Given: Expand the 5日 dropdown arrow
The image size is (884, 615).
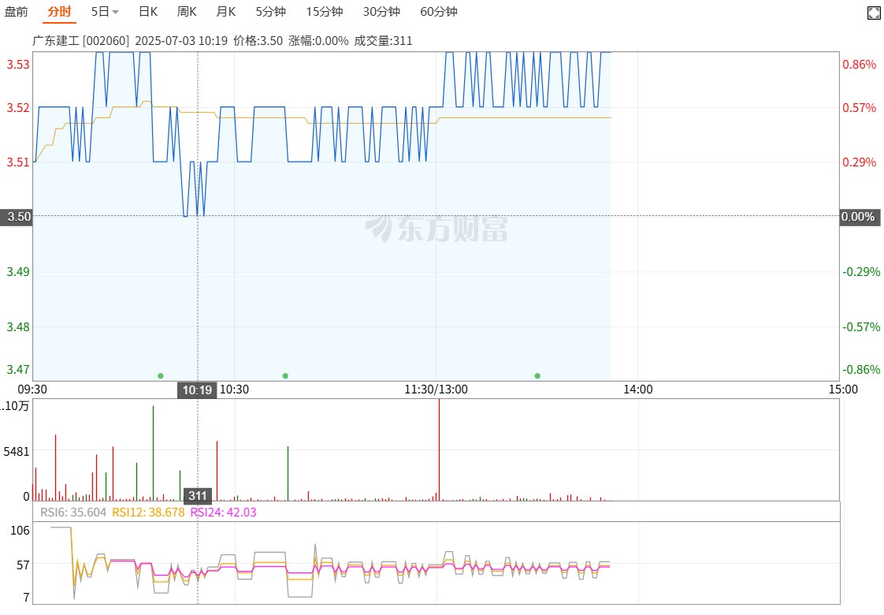Looking at the screenshot, I should point(116,12).
